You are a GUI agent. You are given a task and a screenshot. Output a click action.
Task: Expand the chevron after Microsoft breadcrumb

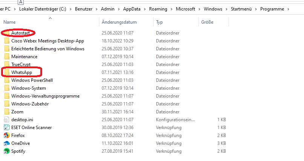coord(199,9)
